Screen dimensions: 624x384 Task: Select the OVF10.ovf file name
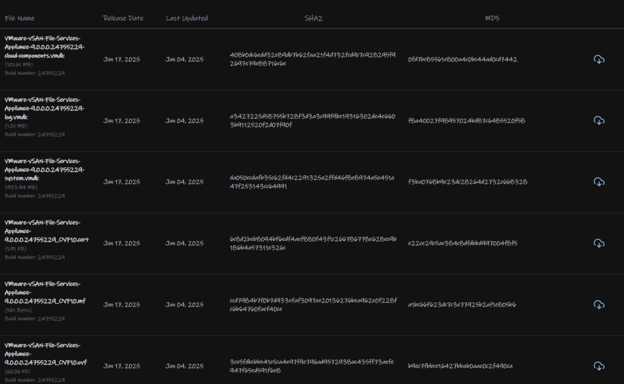tap(46, 354)
